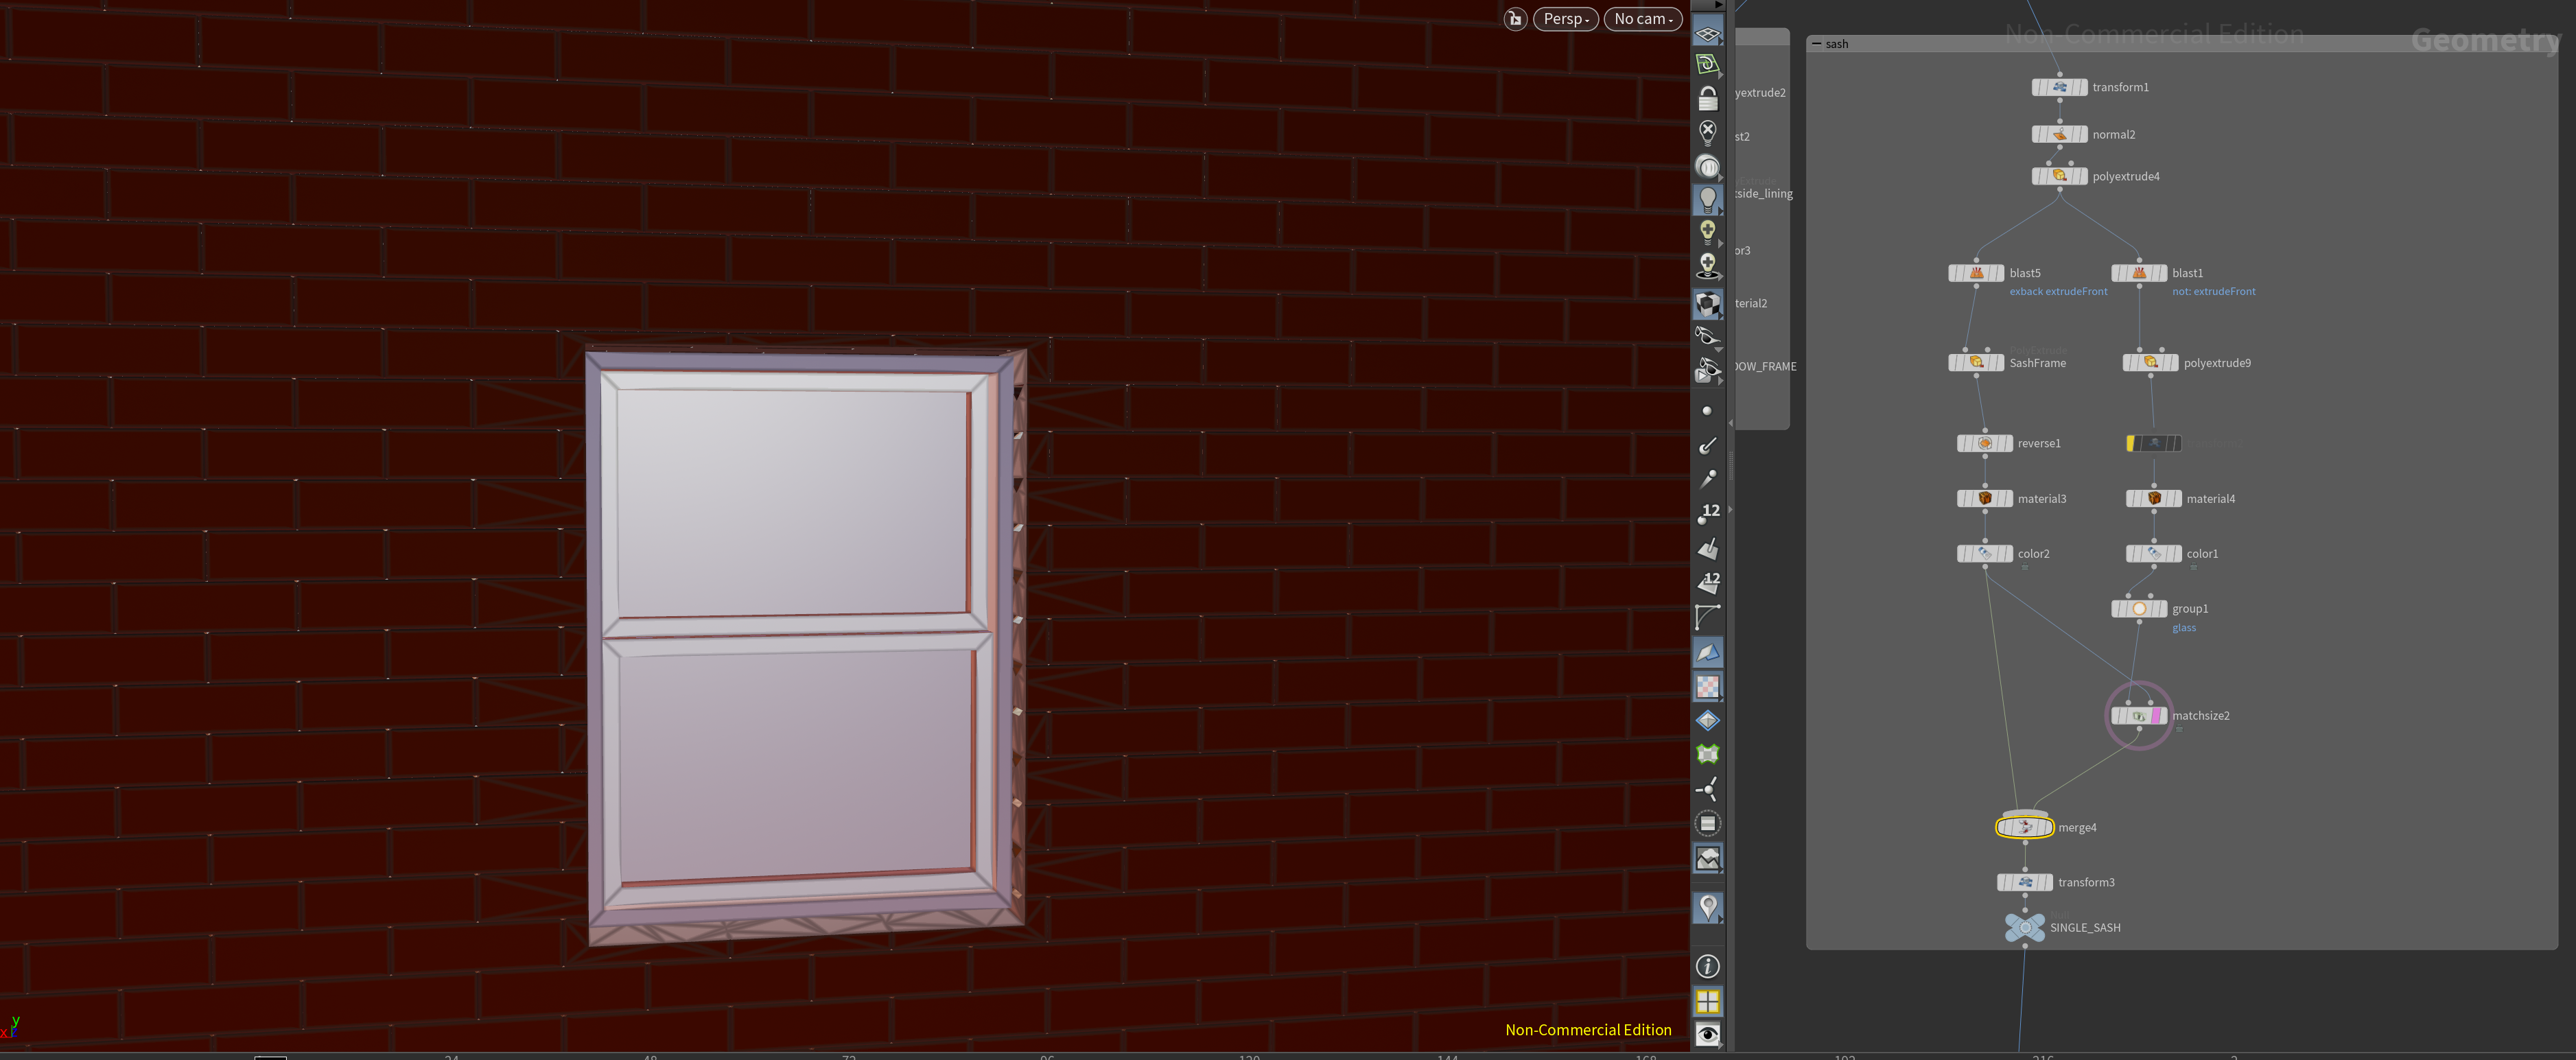
Task: Click the stereo glasses display icon
Action: click(1707, 336)
